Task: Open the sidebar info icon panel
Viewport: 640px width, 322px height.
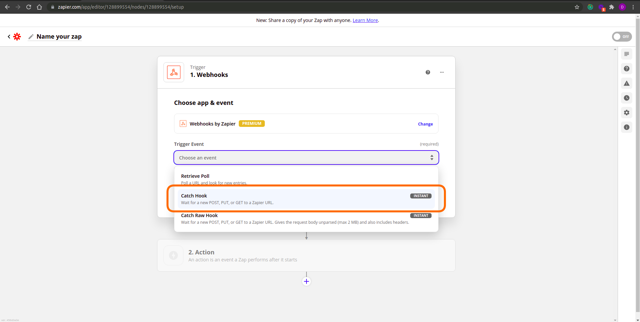Action: (x=627, y=127)
